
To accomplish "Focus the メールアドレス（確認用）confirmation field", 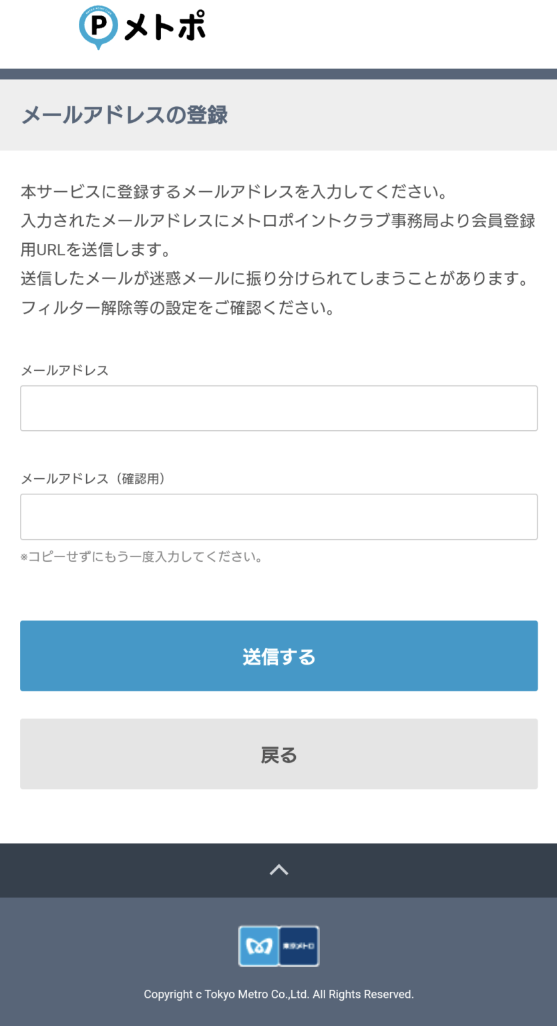I will [278, 516].
